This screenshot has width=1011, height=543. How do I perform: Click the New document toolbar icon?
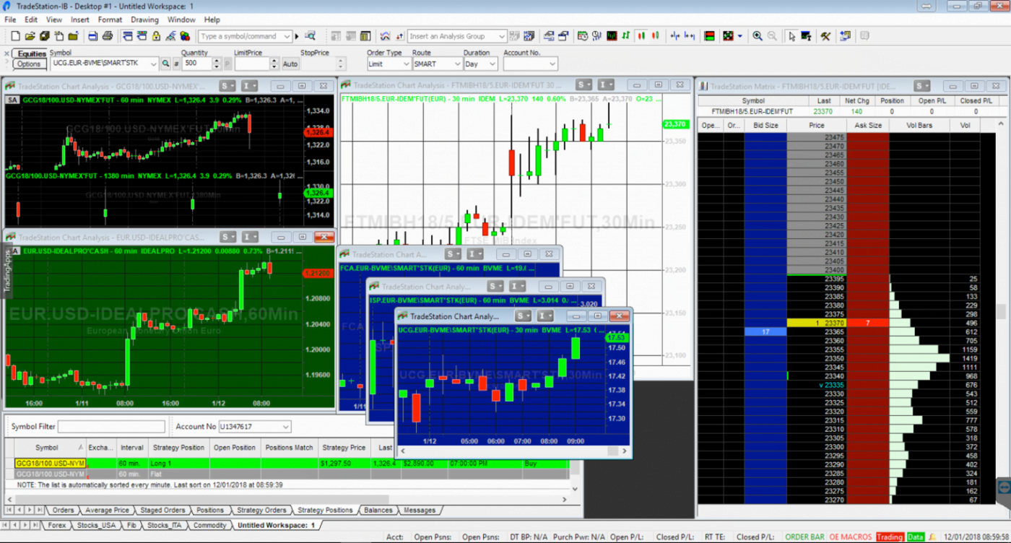pyautogui.click(x=15, y=36)
